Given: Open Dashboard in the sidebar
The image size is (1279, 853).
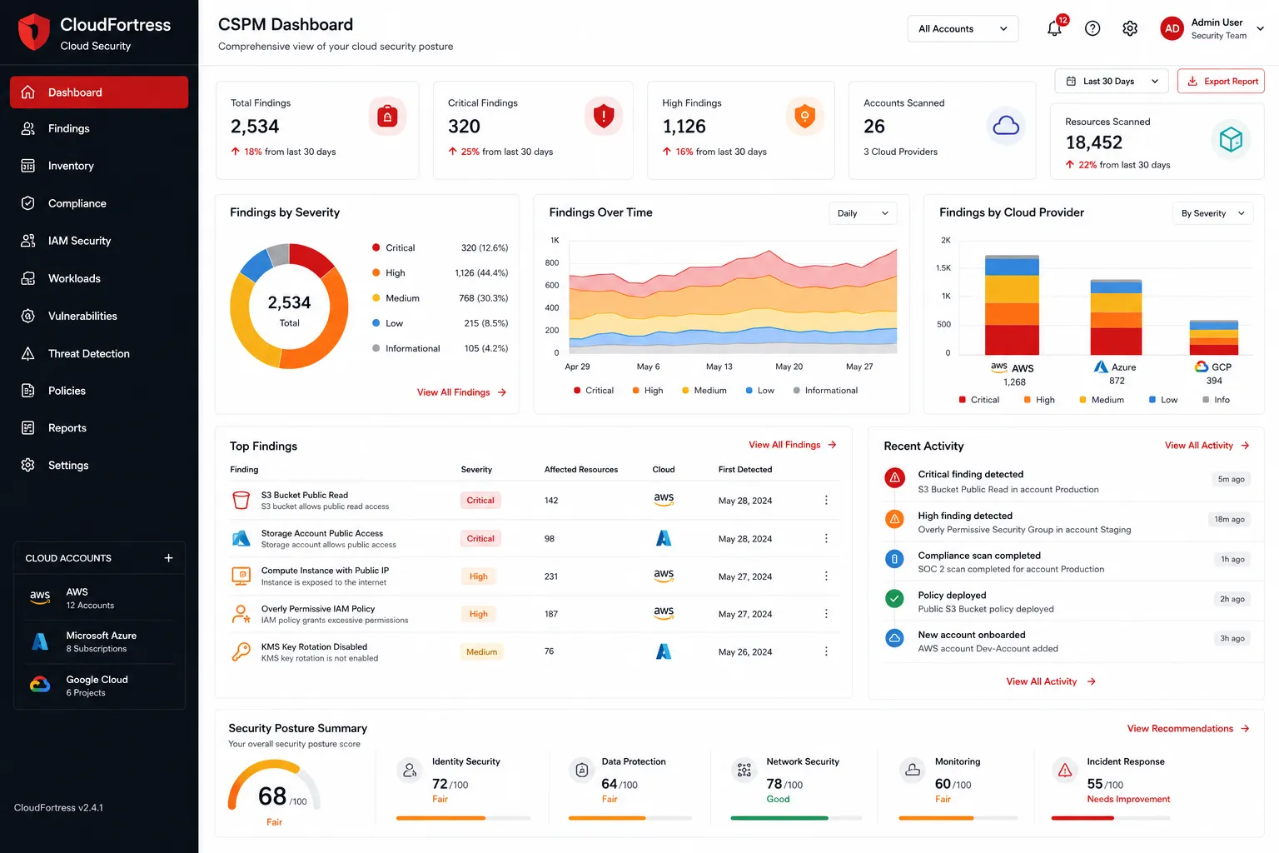Looking at the screenshot, I should pos(99,92).
